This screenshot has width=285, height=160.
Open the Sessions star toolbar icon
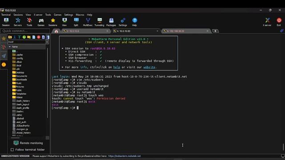coord(53,22)
